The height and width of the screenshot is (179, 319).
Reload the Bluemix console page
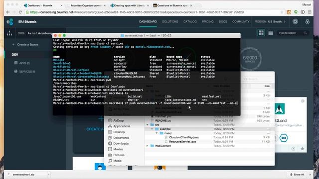coord(20,12)
